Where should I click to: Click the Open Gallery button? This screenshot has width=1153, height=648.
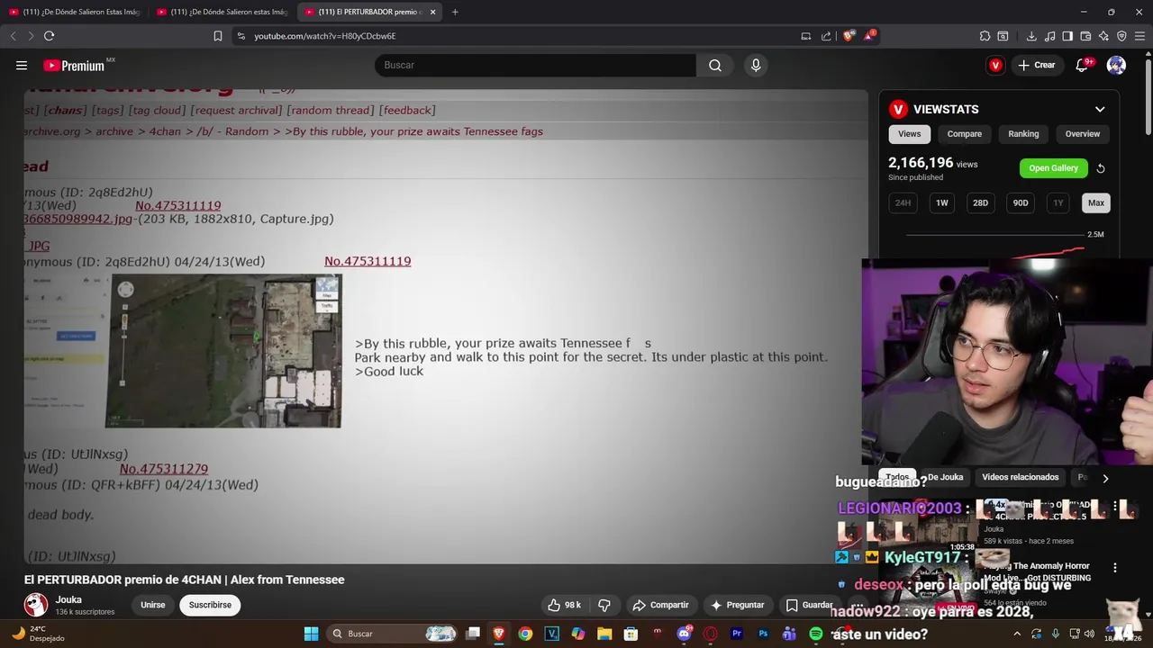click(1053, 168)
